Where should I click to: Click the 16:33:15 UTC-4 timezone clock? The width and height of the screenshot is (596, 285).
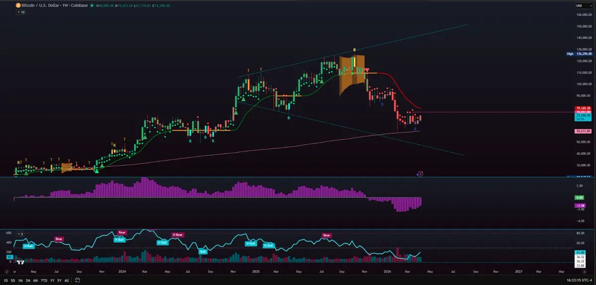tap(578, 281)
